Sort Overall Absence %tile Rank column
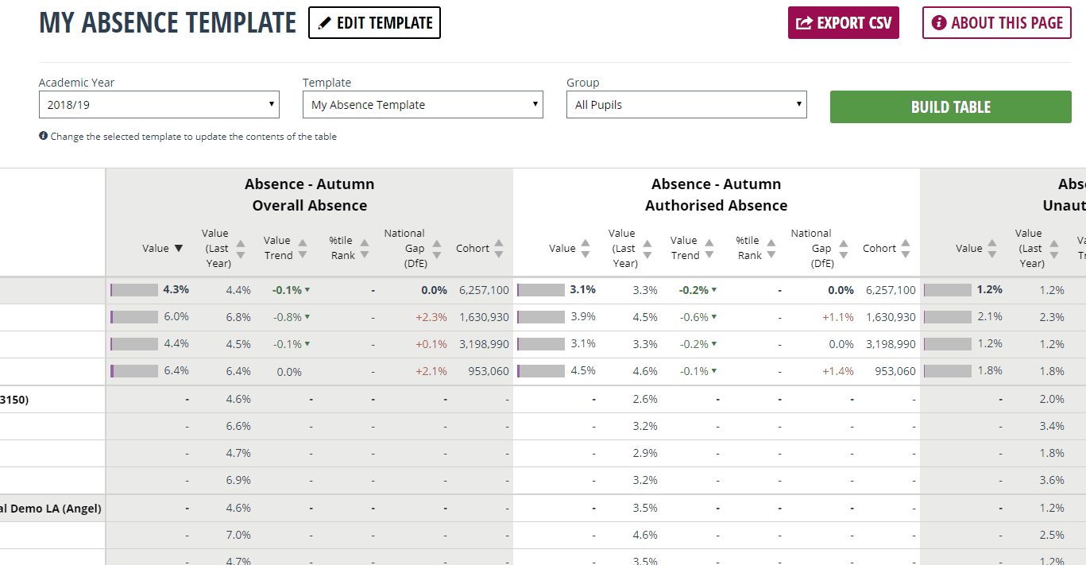The image size is (1086, 565). (x=350, y=248)
